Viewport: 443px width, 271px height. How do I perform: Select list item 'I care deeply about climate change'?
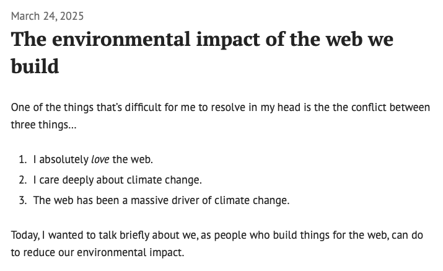point(118,180)
